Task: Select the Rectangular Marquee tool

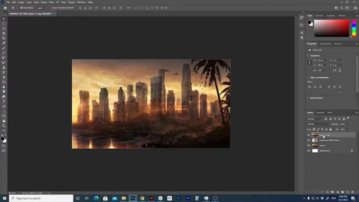Action: 4,24
